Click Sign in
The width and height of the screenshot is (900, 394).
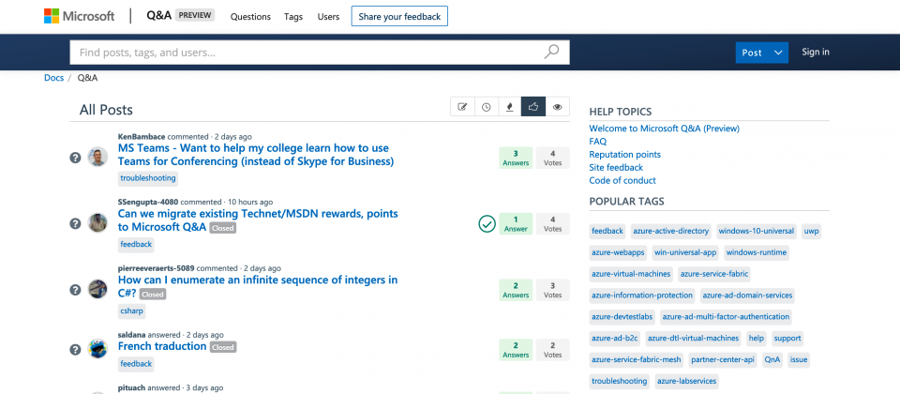(815, 52)
